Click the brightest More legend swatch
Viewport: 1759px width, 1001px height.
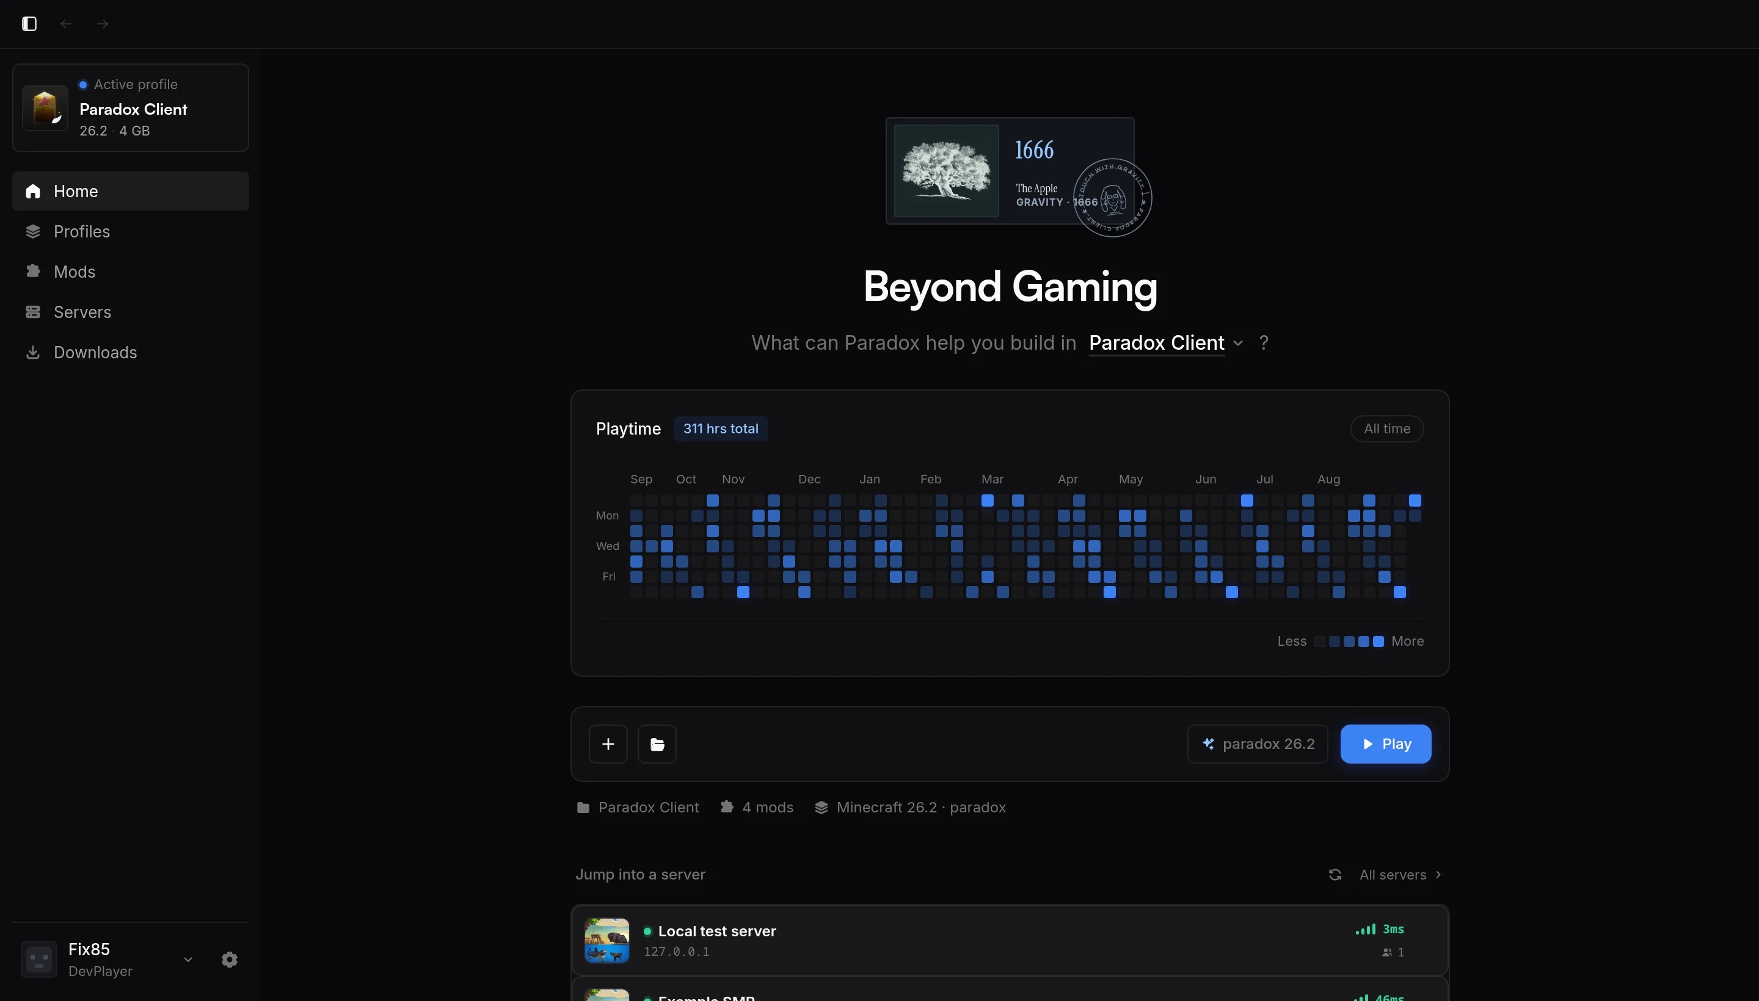(x=1378, y=641)
